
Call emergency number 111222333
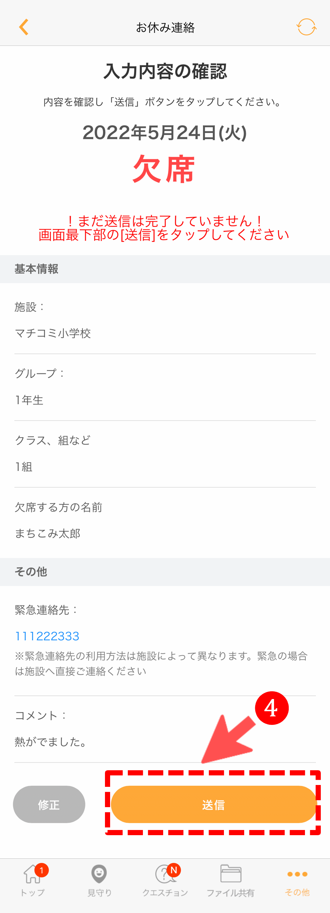(x=47, y=636)
